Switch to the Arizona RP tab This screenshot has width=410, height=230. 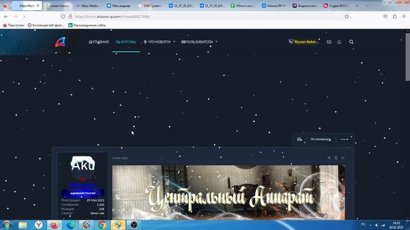tap(274, 6)
